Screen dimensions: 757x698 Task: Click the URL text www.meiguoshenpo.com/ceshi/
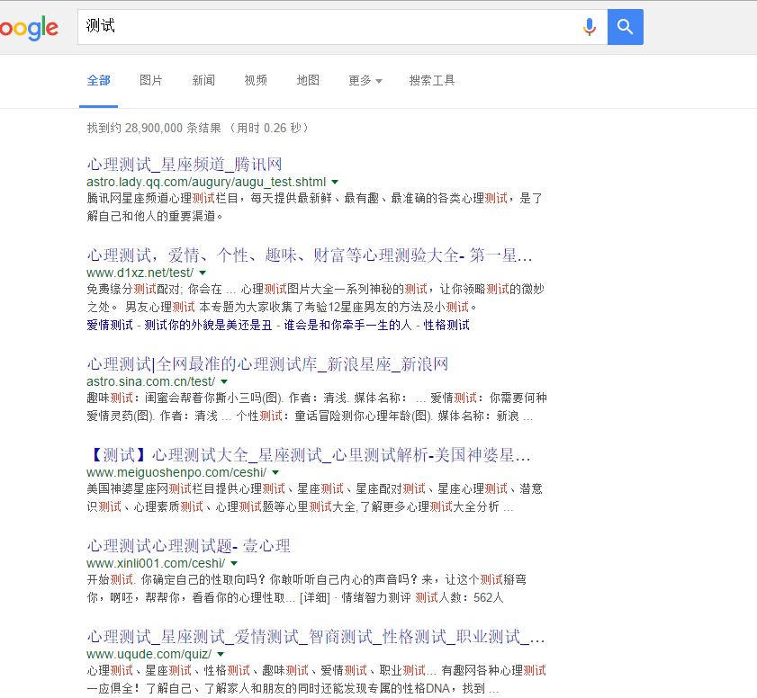(176, 472)
